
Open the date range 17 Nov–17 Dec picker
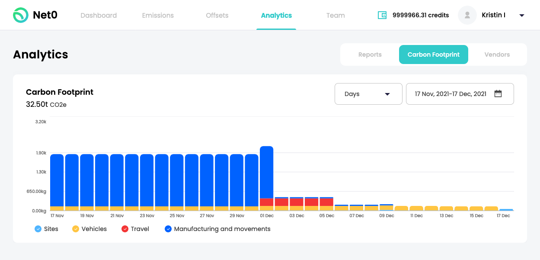click(x=460, y=94)
